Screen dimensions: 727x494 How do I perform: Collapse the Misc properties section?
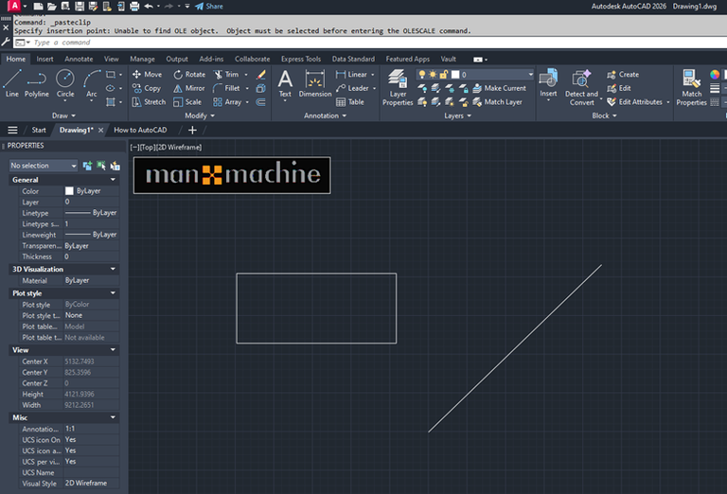113,417
